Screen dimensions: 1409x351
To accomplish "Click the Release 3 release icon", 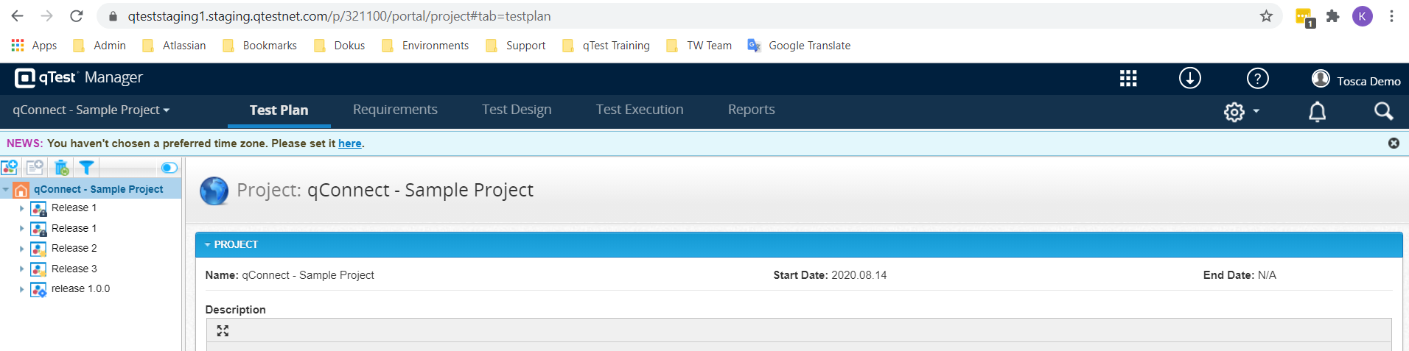I will [38, 269].
